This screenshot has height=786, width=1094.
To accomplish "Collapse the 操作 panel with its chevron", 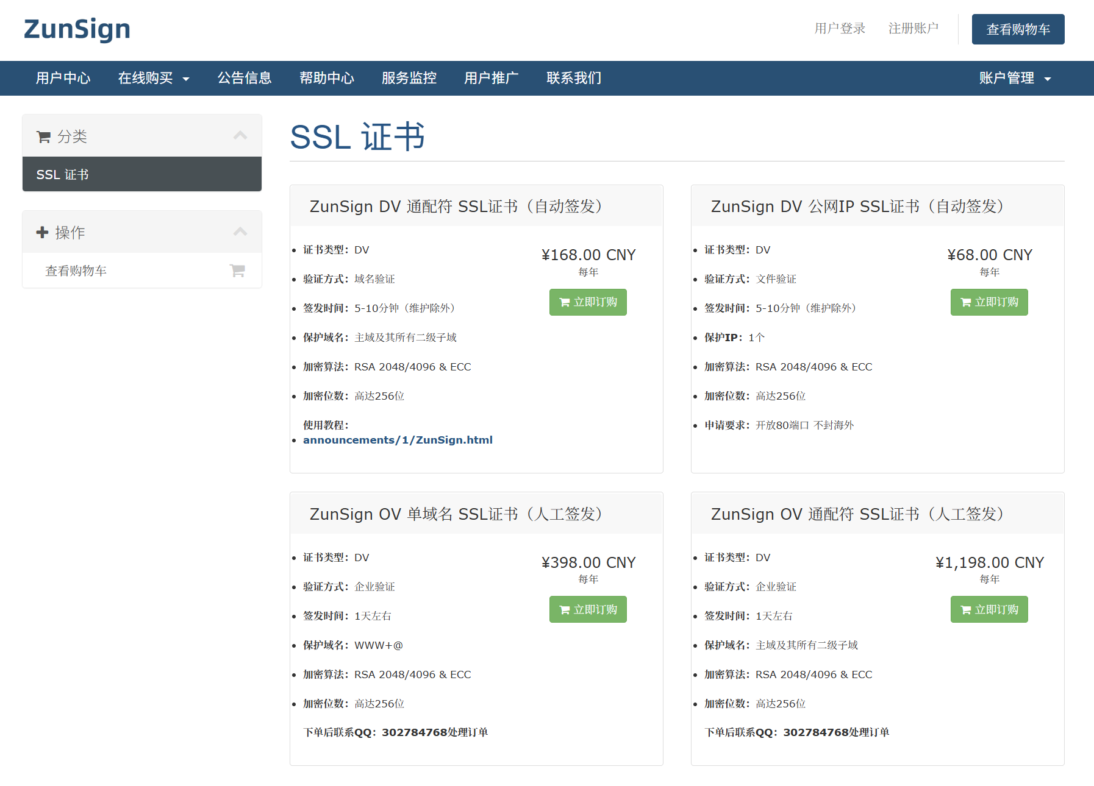I will [x=240, y=232].
